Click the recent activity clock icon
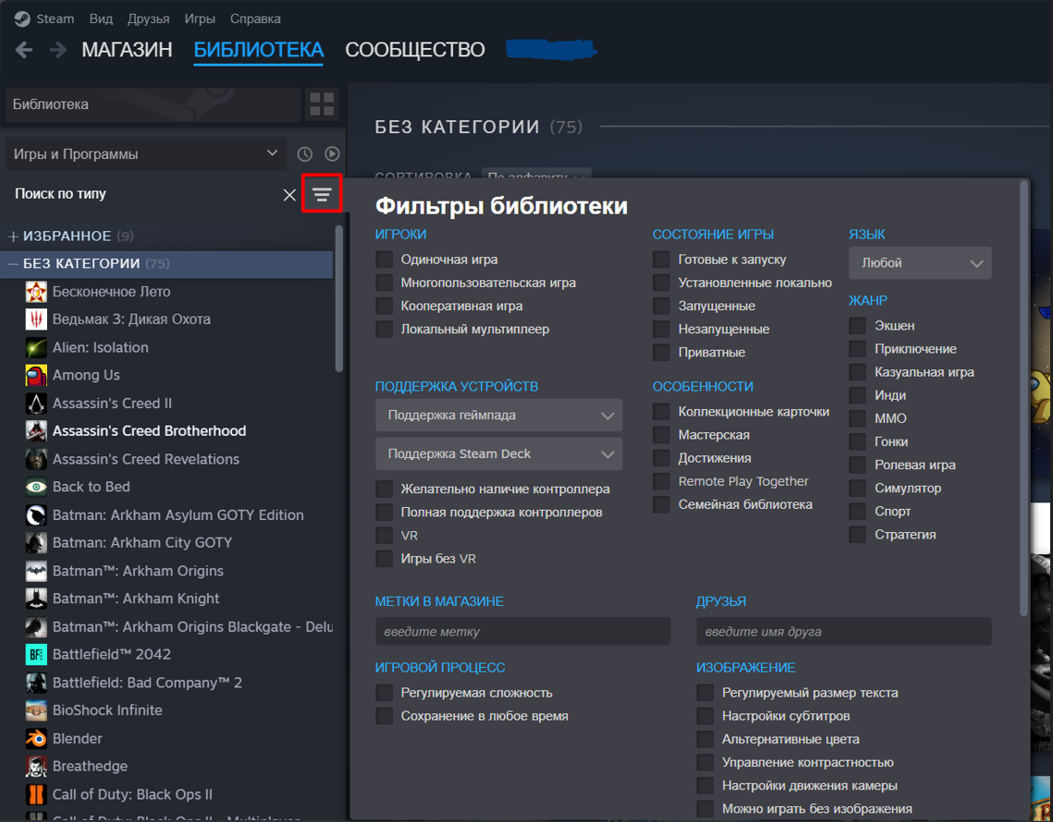 (305, 154)
